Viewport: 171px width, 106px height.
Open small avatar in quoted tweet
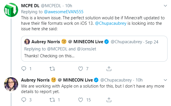(27, 42)
